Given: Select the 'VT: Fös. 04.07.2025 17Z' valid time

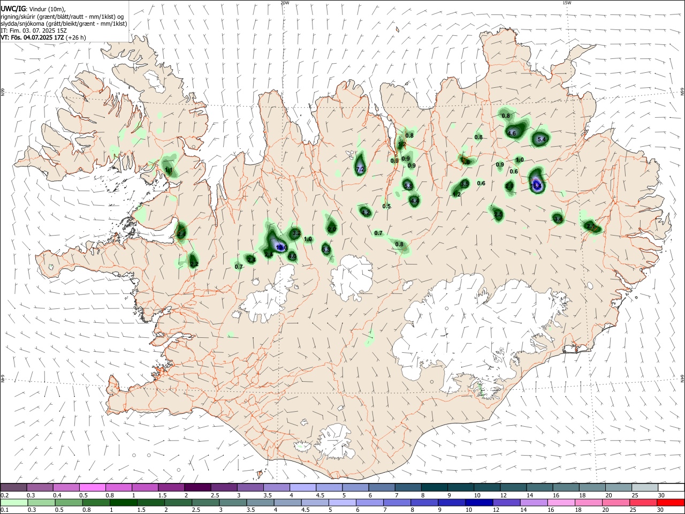Looking at the screenshot, I should point(32,37).
